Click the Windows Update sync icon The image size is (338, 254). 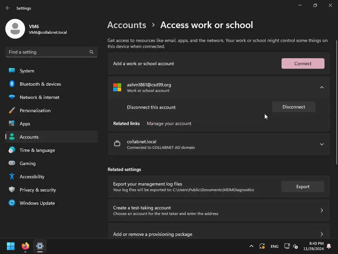tap(12, 203)
